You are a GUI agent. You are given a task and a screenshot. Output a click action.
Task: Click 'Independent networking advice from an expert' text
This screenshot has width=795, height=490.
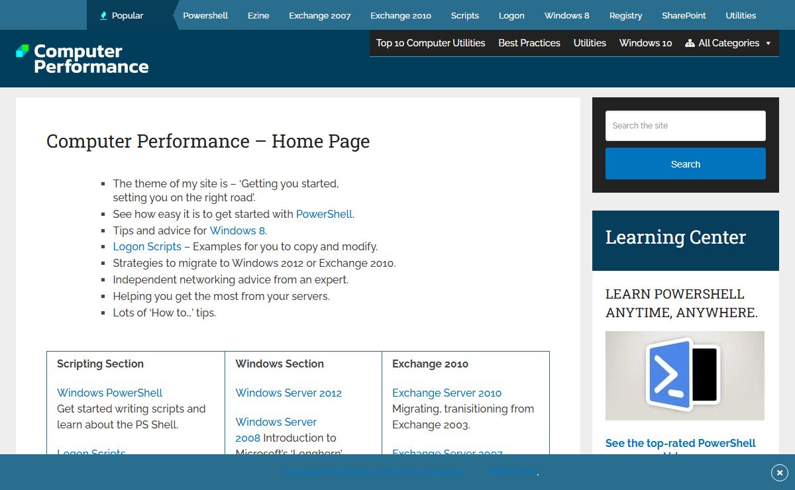coord(231,279)
